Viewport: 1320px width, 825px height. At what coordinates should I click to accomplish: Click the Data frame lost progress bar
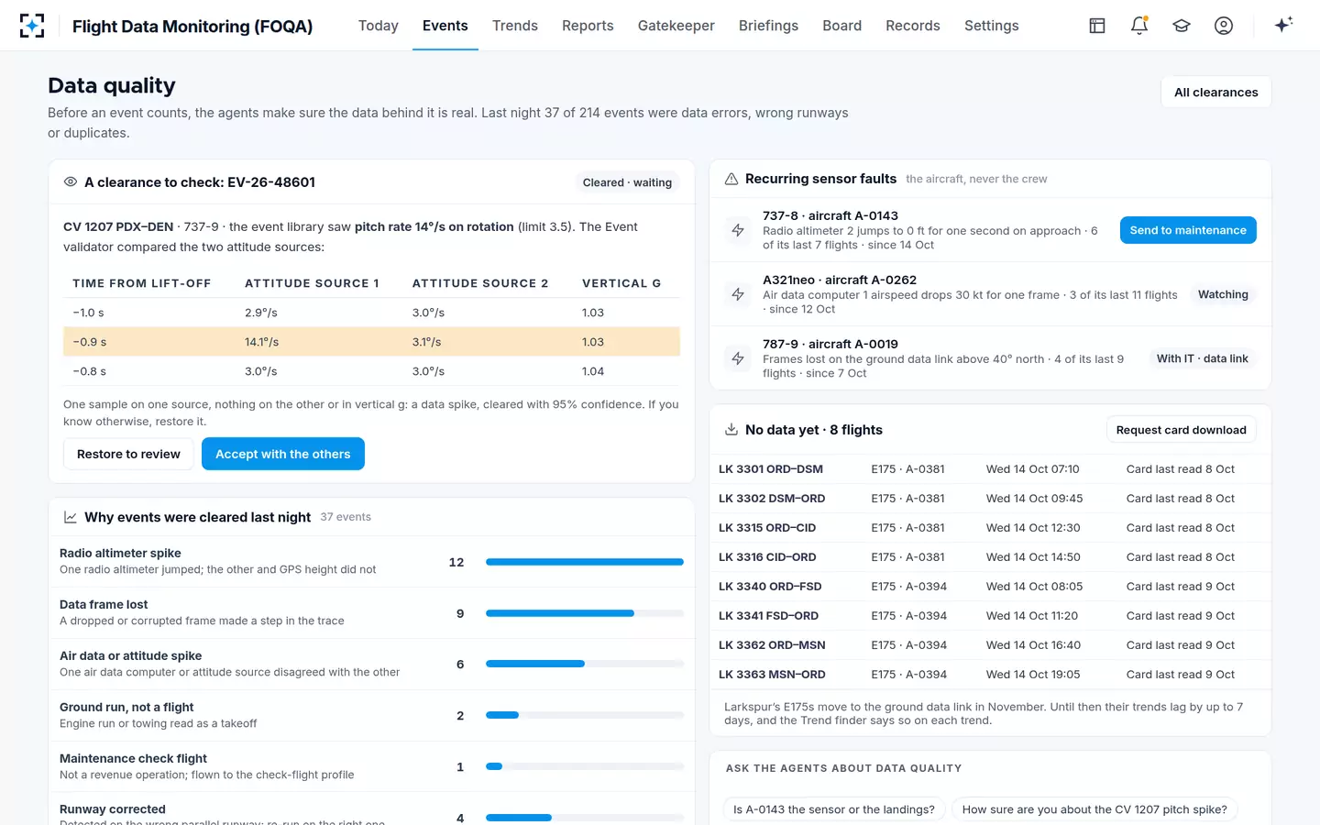pyautogui.click(x=585, y=613)
